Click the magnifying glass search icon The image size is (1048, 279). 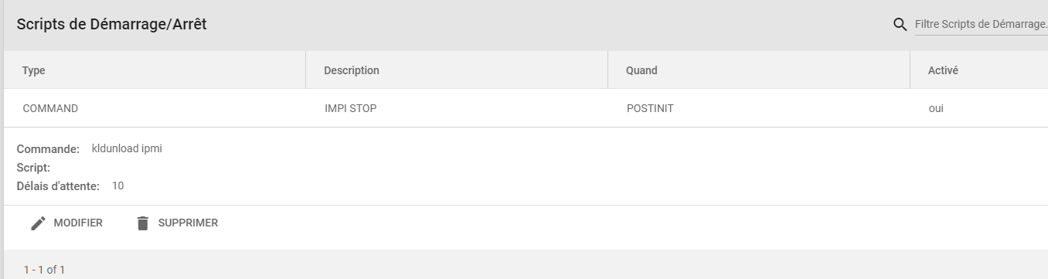(900, 25)
